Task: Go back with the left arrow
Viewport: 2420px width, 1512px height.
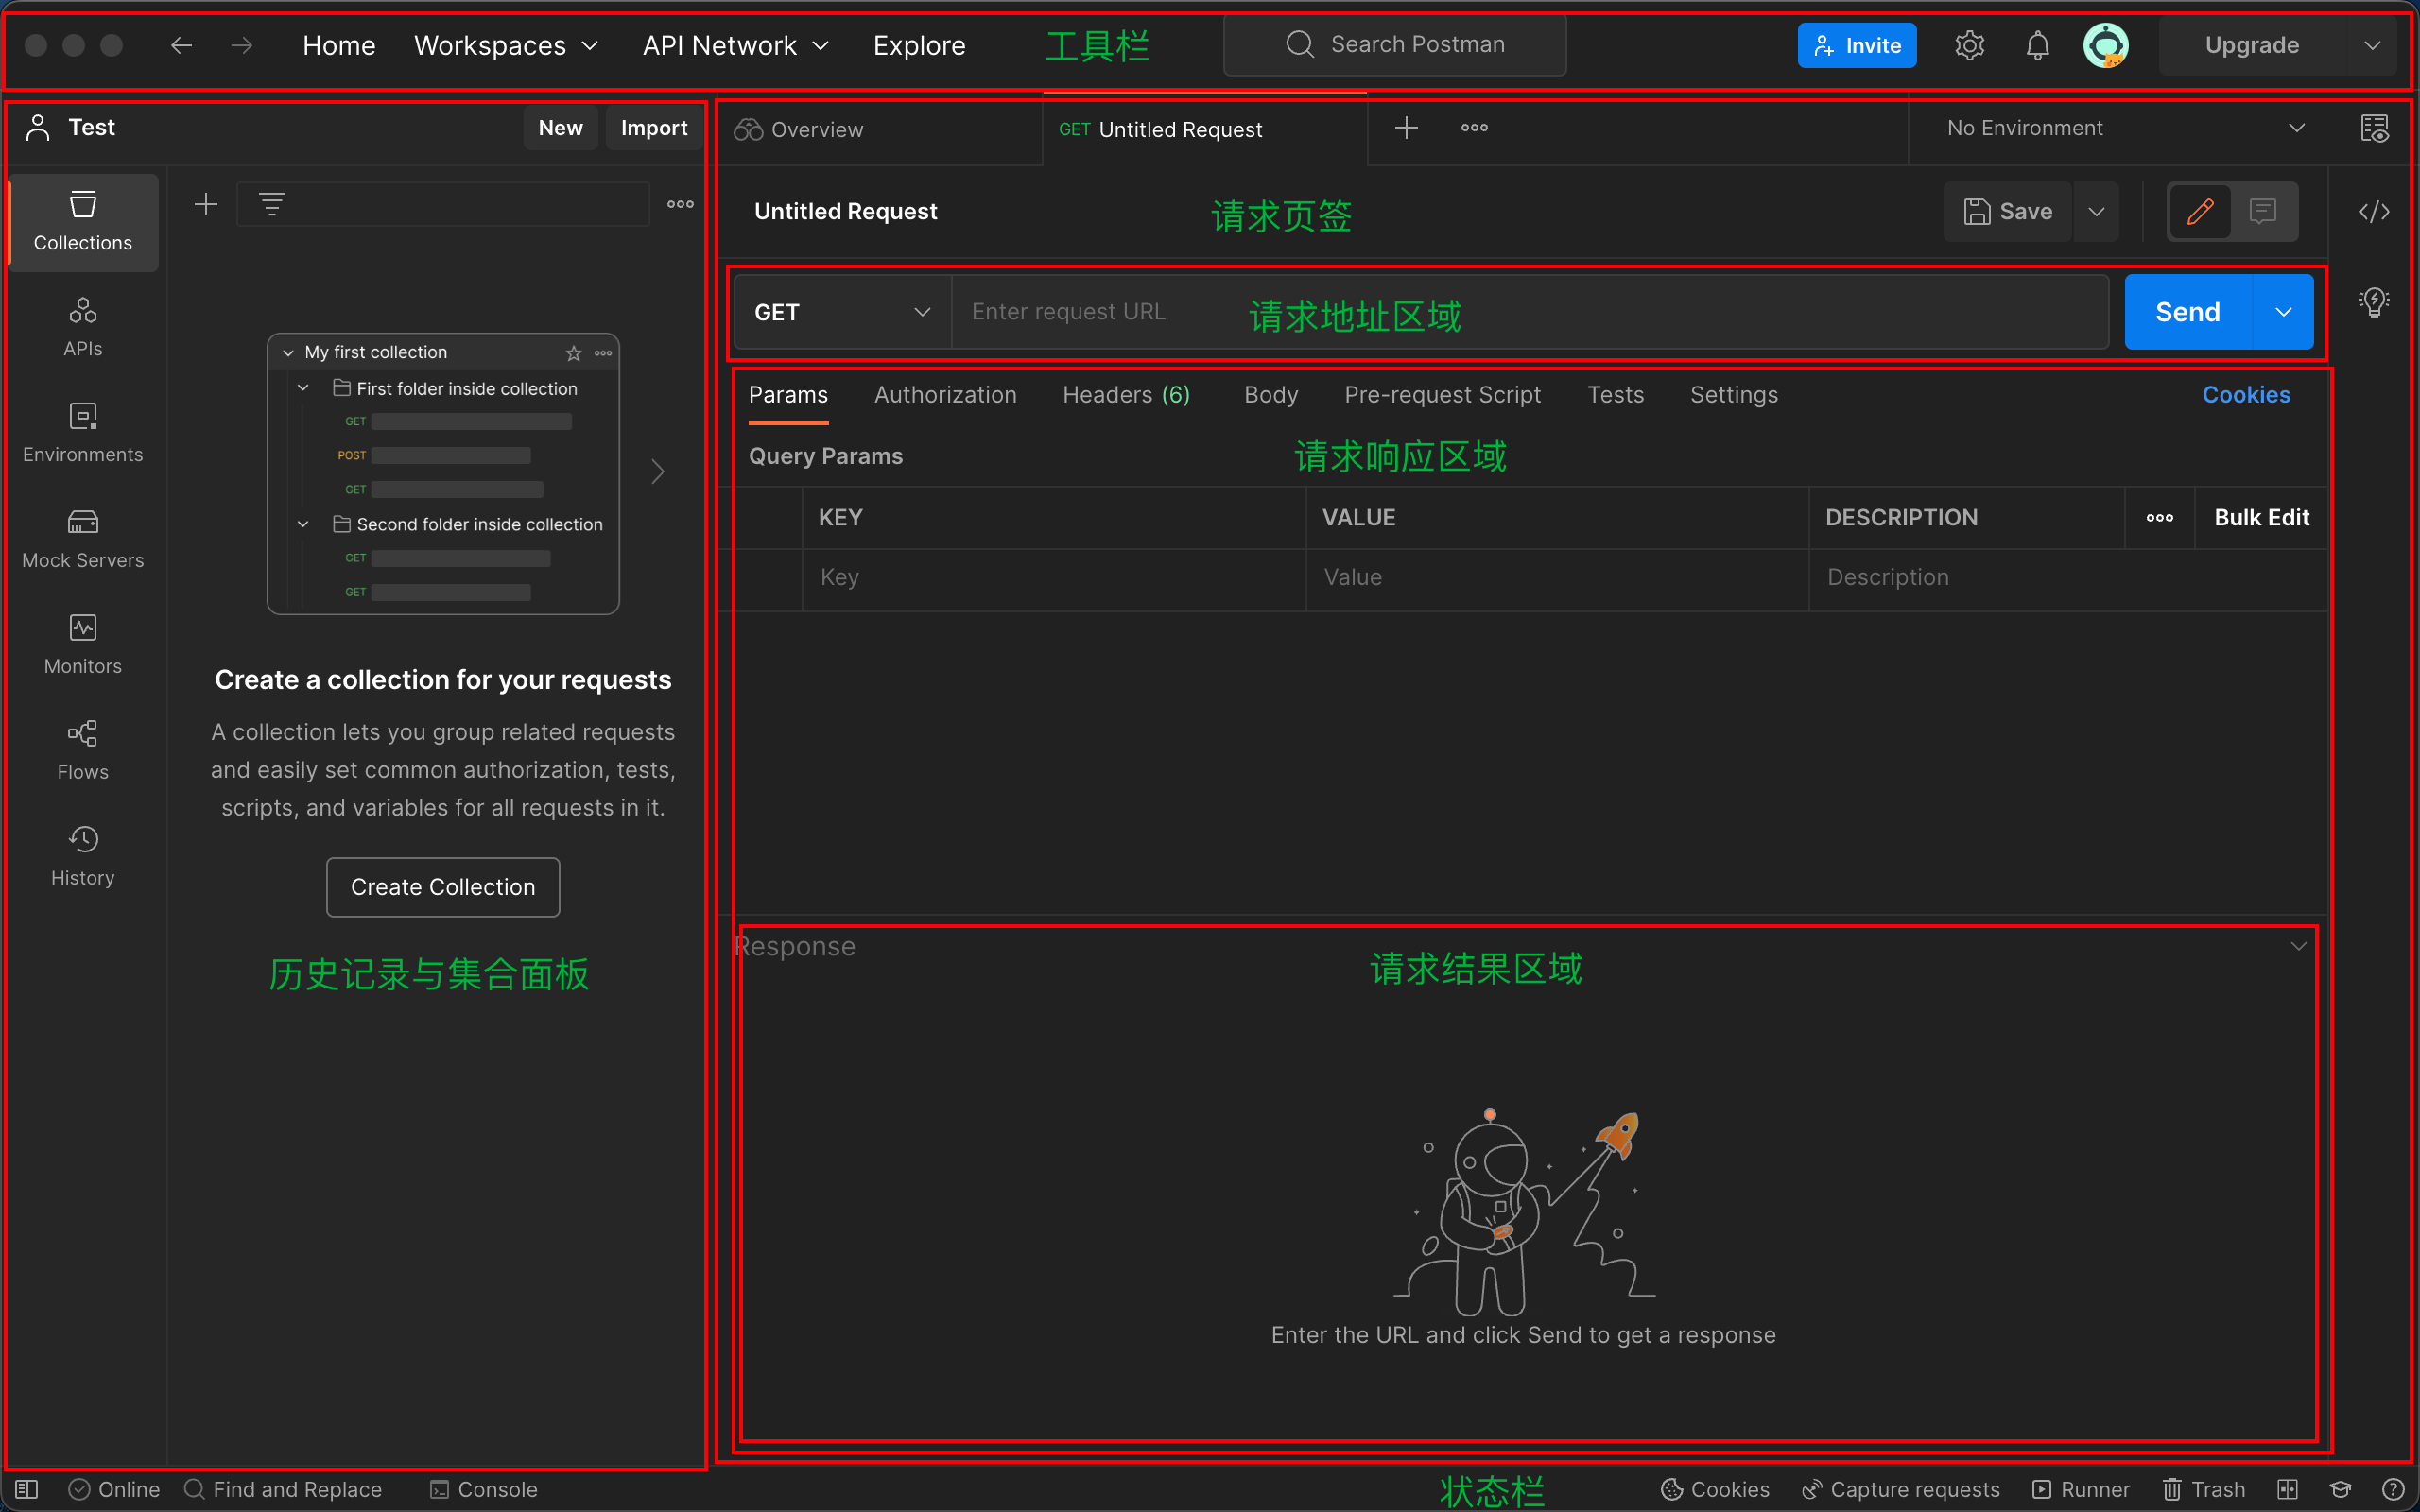Action: coord(181,45)
